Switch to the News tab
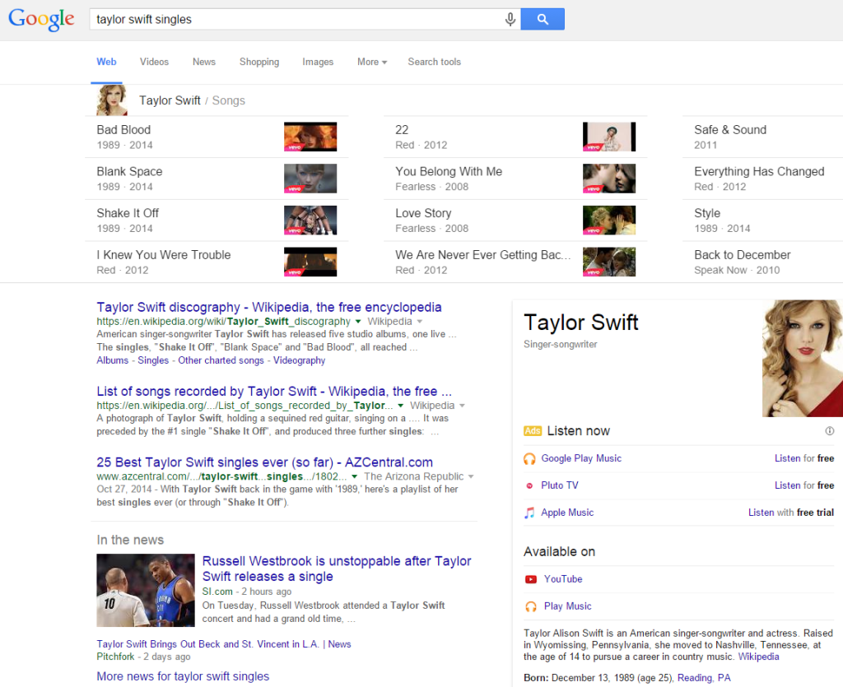Screen dimensions: 843x687 click(204, 62)
